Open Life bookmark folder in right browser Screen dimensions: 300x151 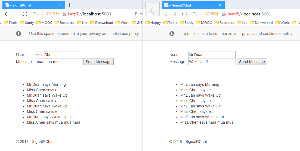[242, 23]
